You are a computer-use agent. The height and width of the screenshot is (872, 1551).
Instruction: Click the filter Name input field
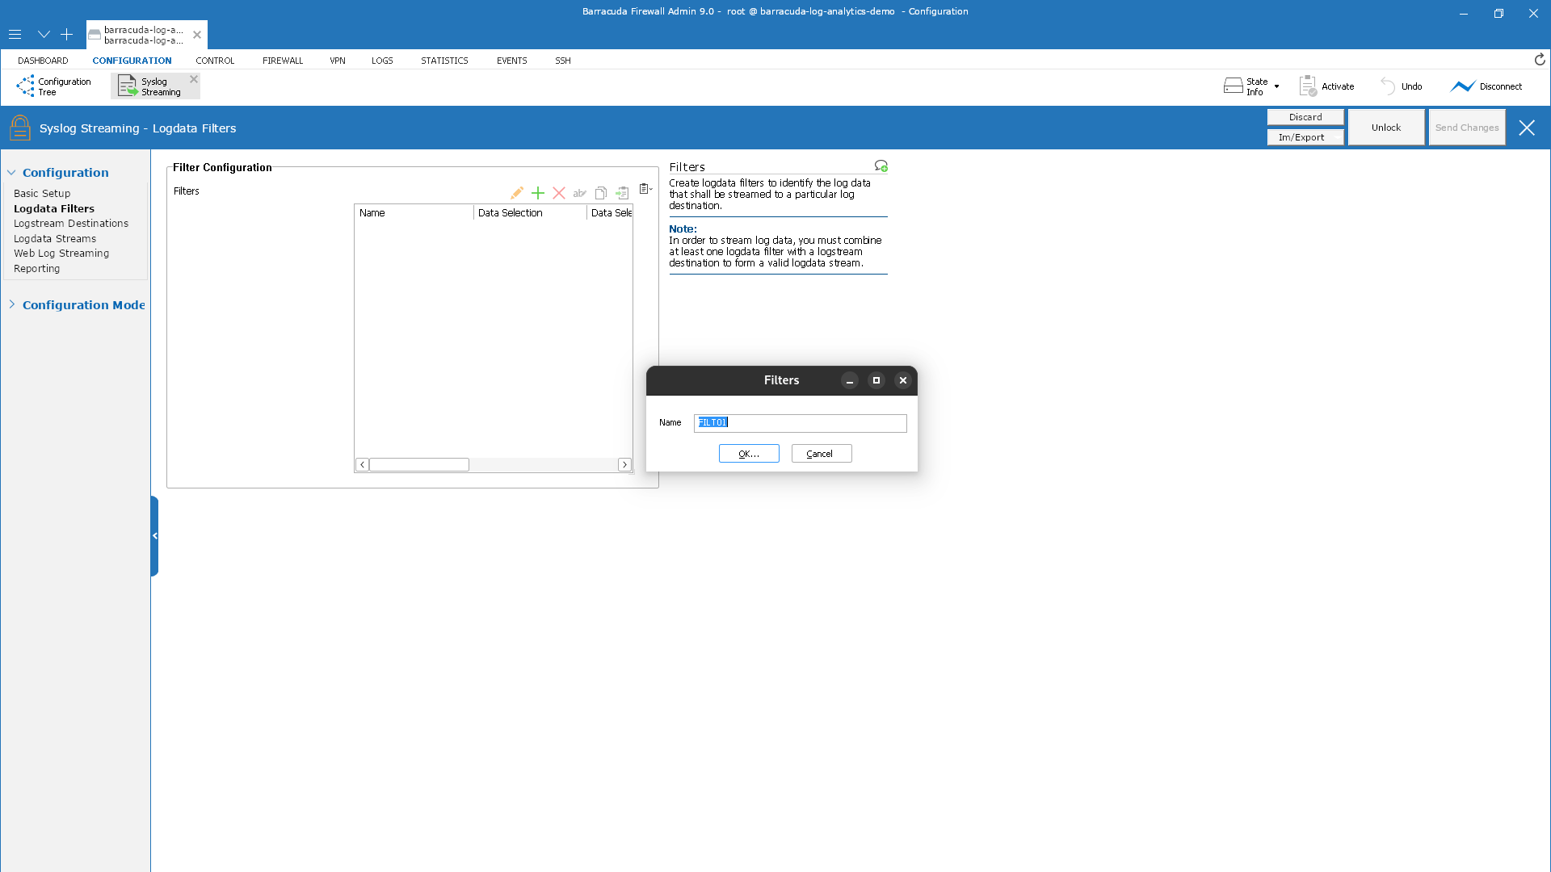tap(800, 423)
